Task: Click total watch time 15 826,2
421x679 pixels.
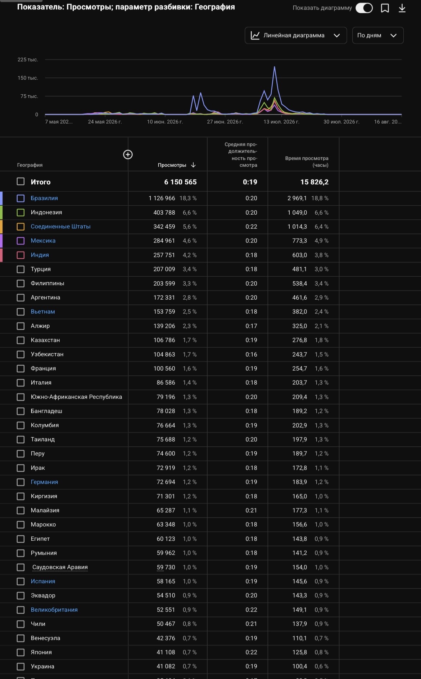Action: pyautogui.click(x=314, y=182)
